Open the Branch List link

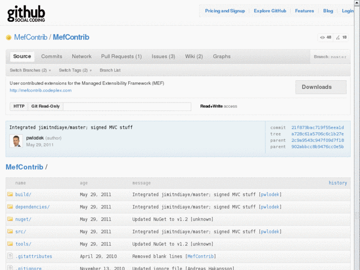point(110,70)
